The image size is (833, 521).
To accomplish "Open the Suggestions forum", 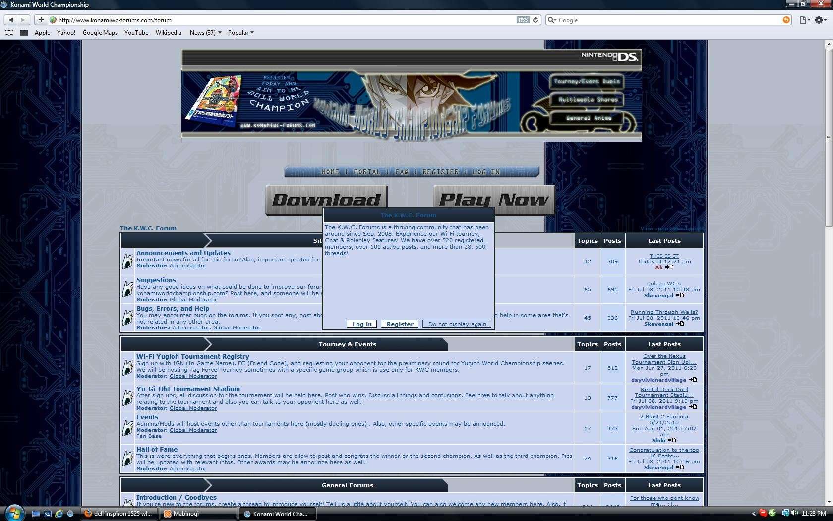I will click(156, 280).
